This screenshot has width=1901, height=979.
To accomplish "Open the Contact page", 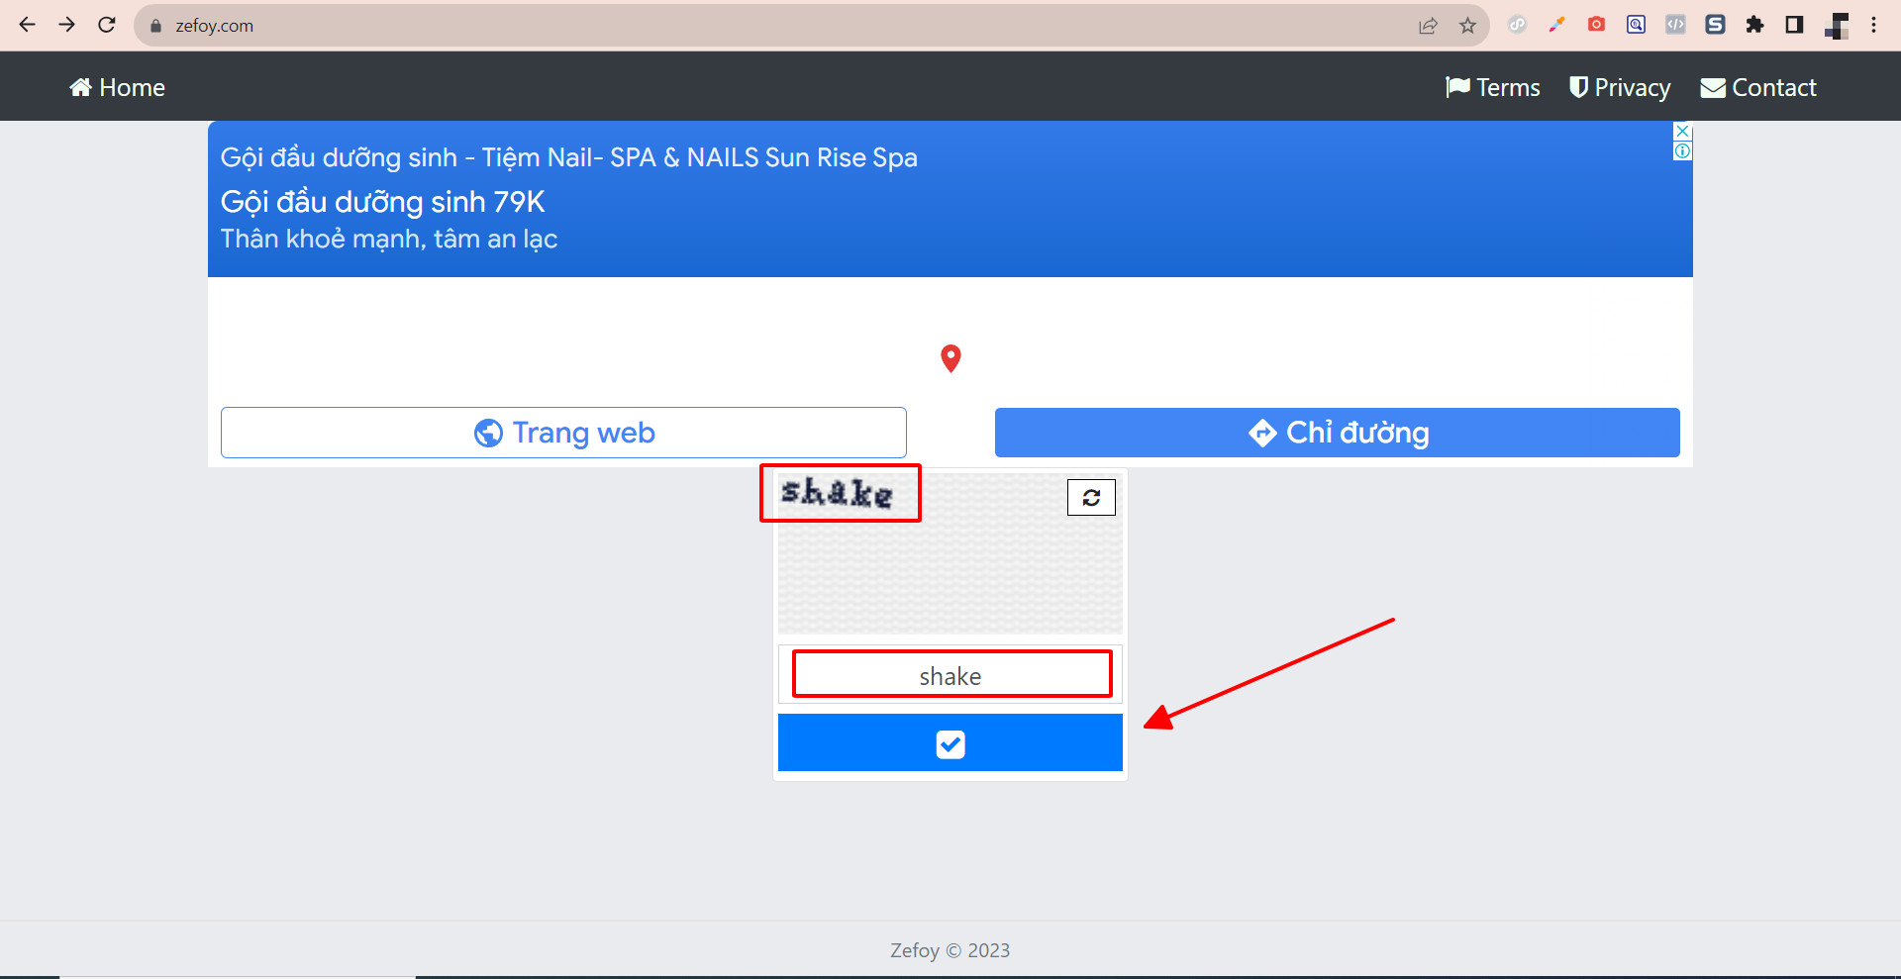I will (1758, 87).
